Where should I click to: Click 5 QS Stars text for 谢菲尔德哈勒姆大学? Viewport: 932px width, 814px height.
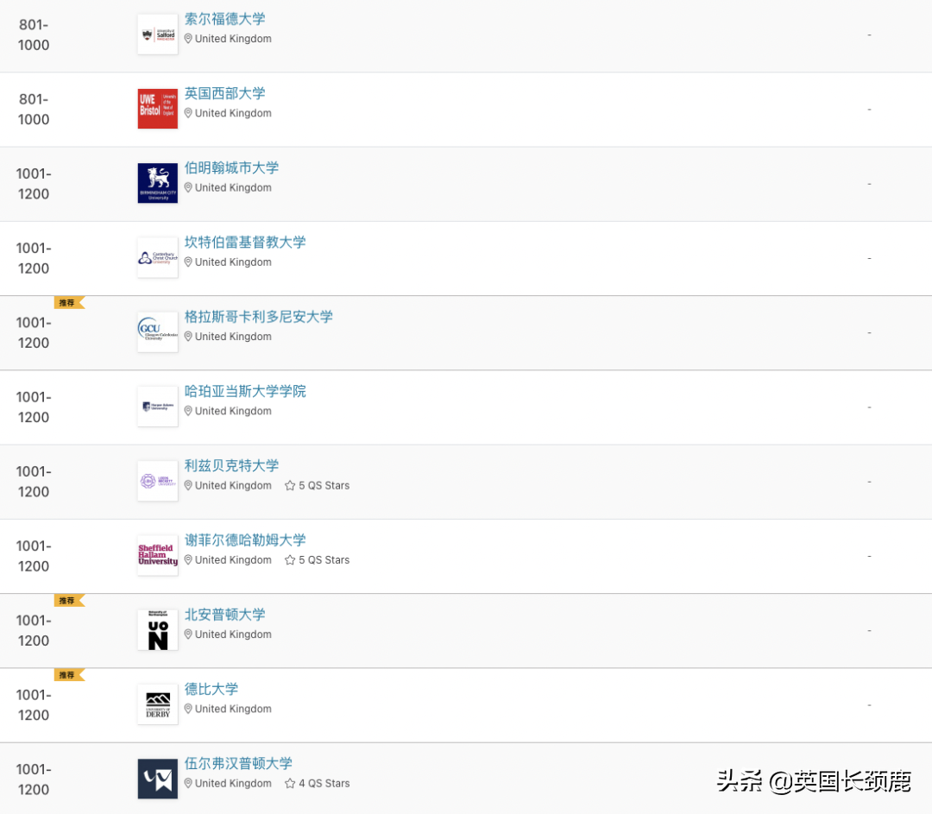(x=324, y=560)
